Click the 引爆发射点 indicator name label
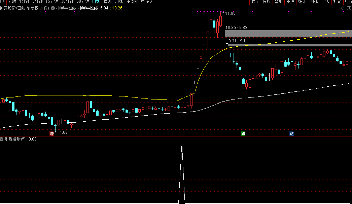Screen dimensions: 352x204 click(15, 139)
